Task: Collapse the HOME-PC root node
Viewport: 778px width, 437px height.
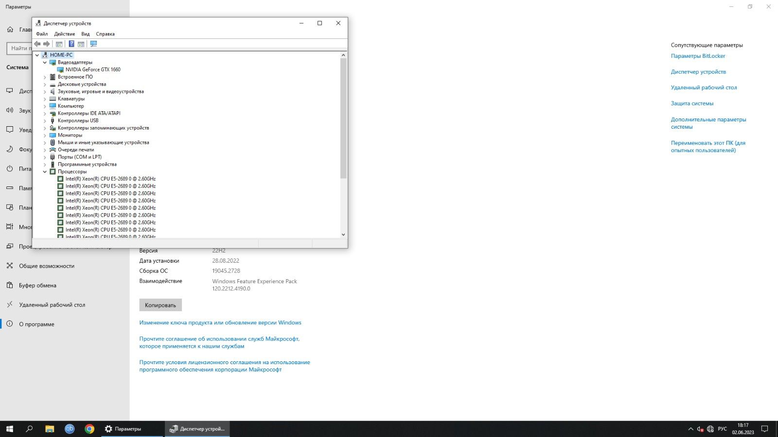Action: pos(37,55)
